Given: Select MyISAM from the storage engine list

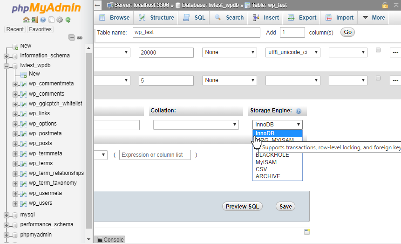Looking at the screenshot, I should click(266, 162).
